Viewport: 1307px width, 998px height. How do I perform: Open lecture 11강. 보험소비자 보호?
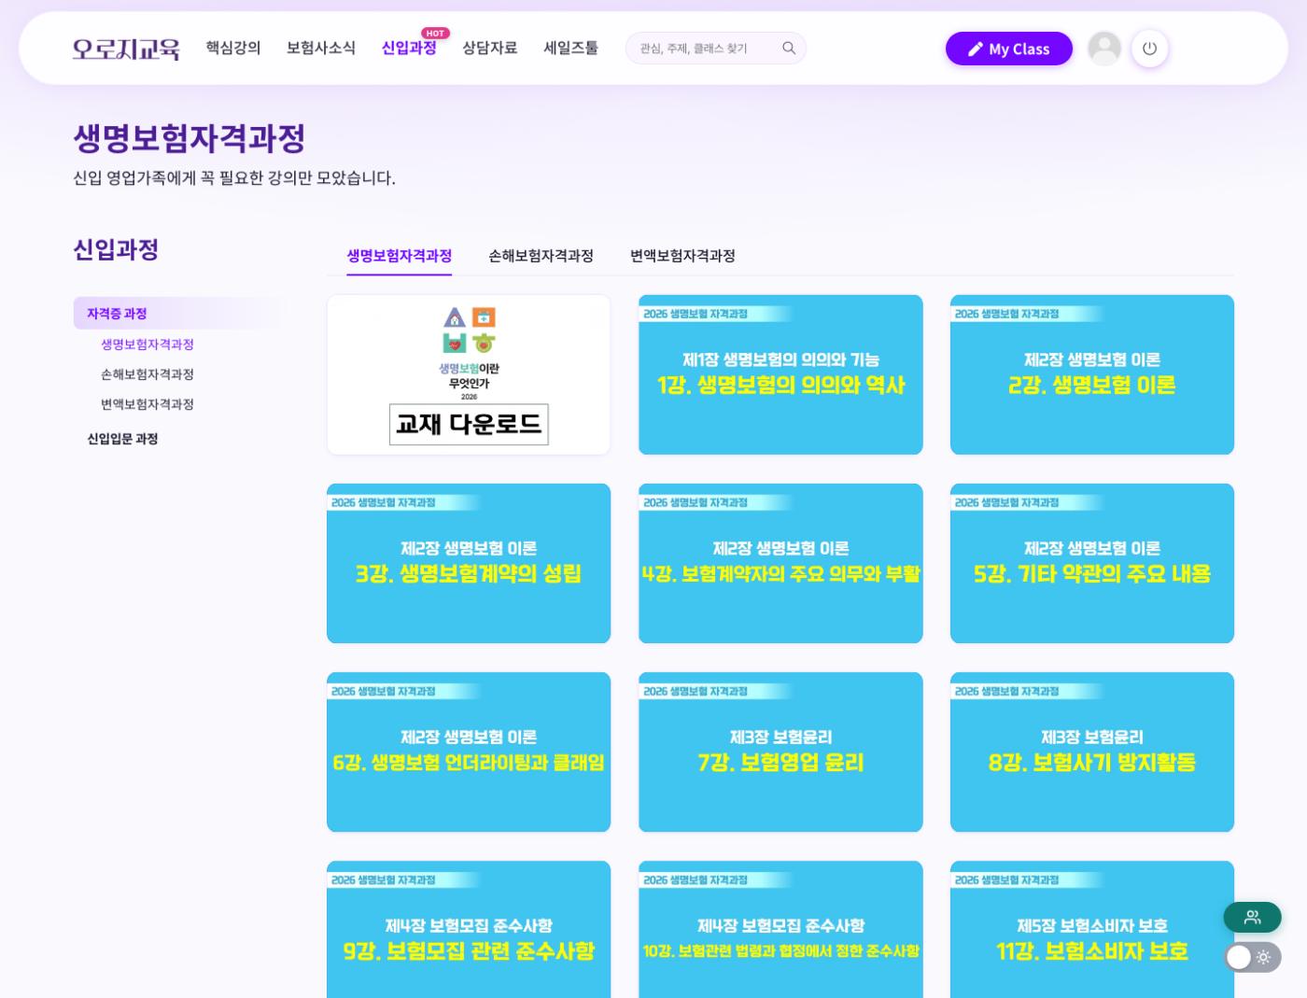[1092, 930]
